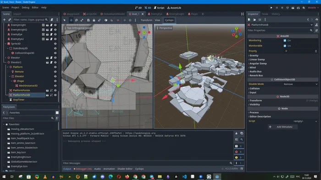Toggle Monitoring checkbox
This screenshot has width=321, height=180.
pyautogui.click(x=285, y=40)
